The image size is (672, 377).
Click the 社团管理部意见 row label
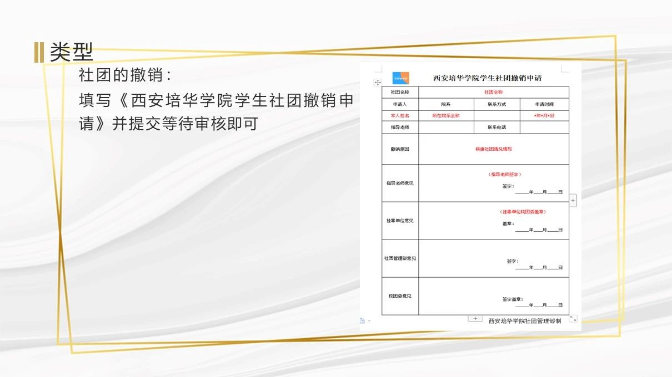(400, 258)
